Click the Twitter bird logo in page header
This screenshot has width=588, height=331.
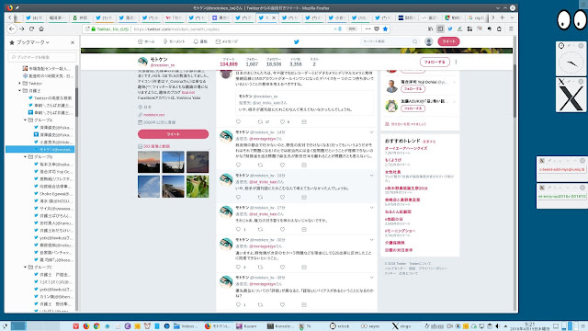pyautogui.click(x=296, y=41)
